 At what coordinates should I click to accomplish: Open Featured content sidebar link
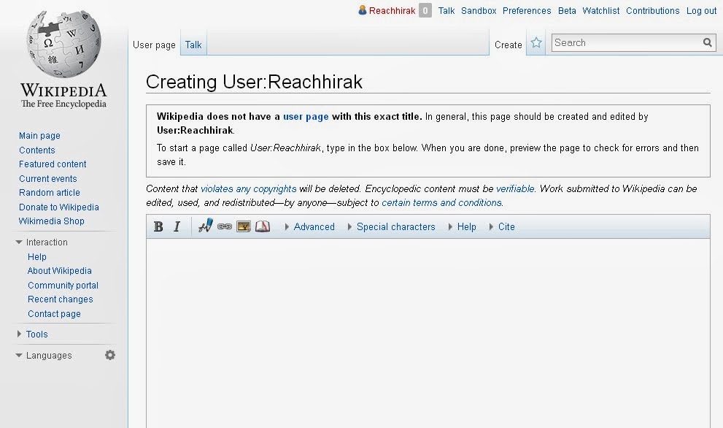click(53, 164)
